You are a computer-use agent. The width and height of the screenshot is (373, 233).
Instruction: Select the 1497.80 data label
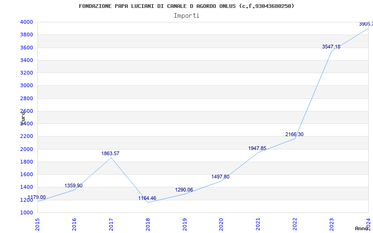tap(221, 177)
